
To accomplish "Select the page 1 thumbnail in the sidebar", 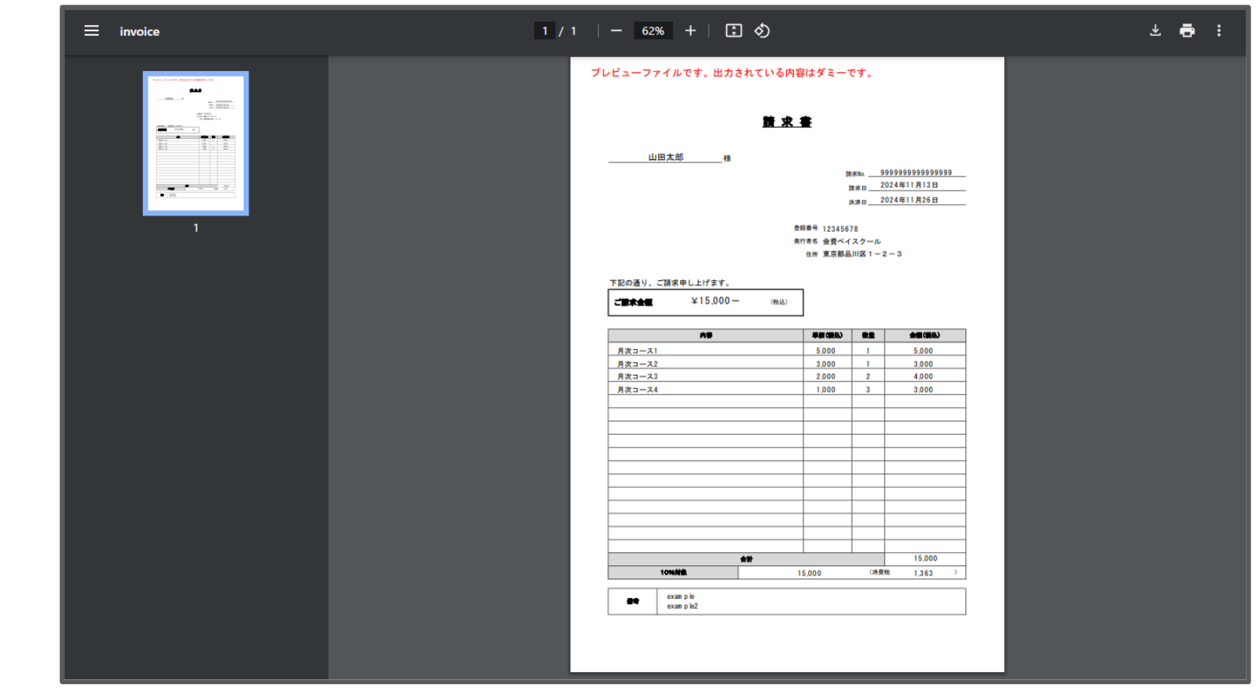I will 195,144.
